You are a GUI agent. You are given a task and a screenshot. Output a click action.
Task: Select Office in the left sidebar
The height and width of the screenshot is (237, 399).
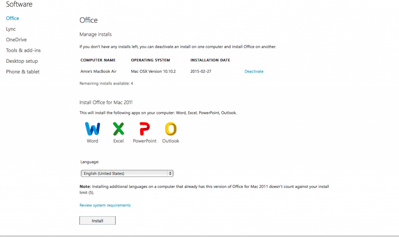[12, 18]
